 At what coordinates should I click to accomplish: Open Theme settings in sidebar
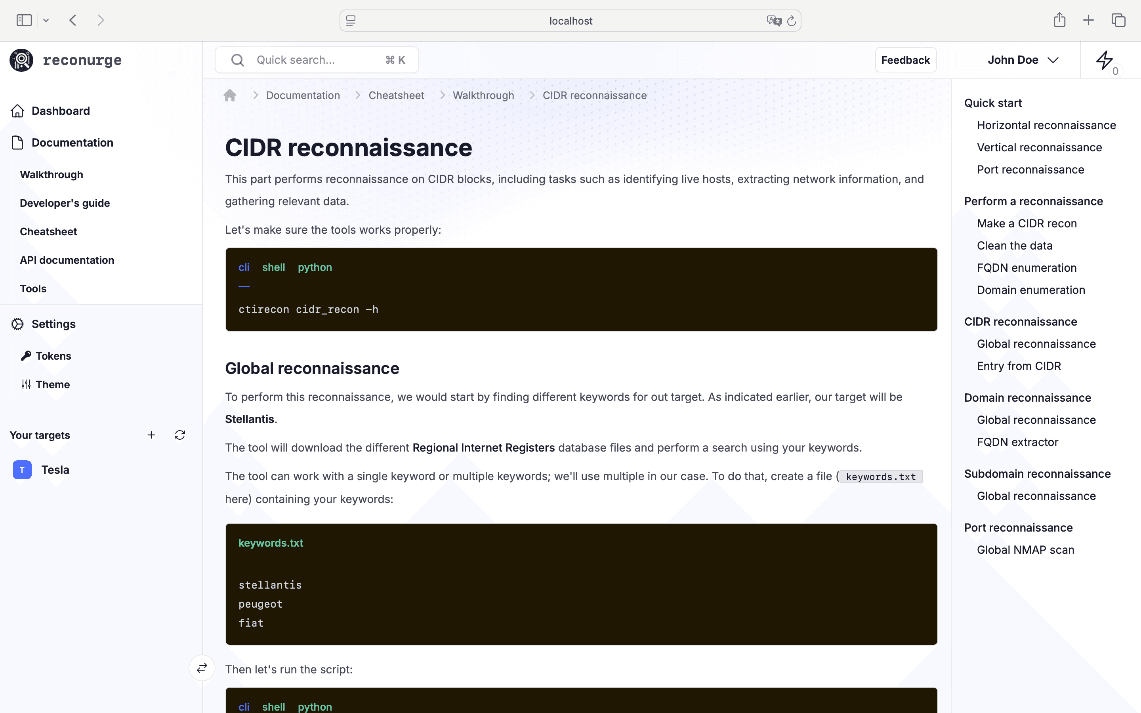pos(52,384)
